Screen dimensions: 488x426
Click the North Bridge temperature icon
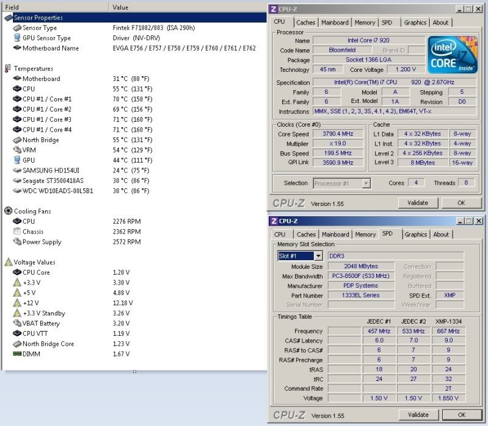17,140
